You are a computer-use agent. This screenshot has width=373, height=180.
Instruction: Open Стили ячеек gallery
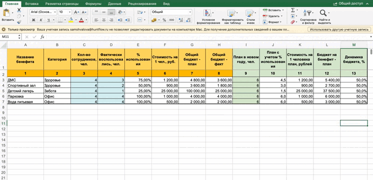(250, 17)
